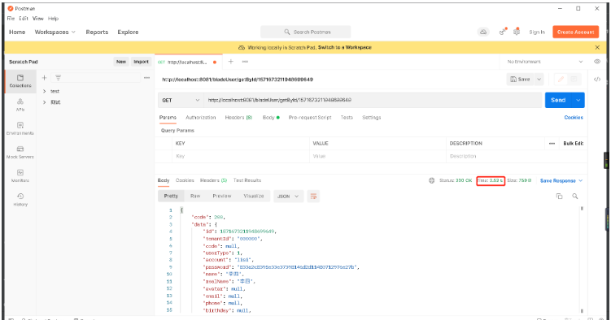Viewport: 611px width, 320px height.
Task: Open the environment quick look eye icon
Action: [x=597, y=62]
